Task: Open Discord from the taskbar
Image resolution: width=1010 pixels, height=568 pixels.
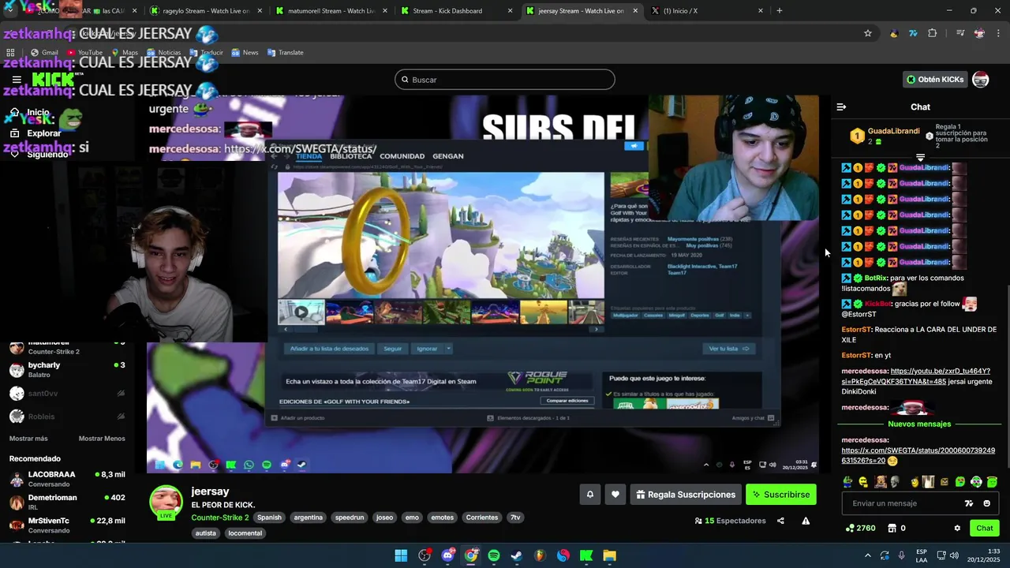Action: 448,555
